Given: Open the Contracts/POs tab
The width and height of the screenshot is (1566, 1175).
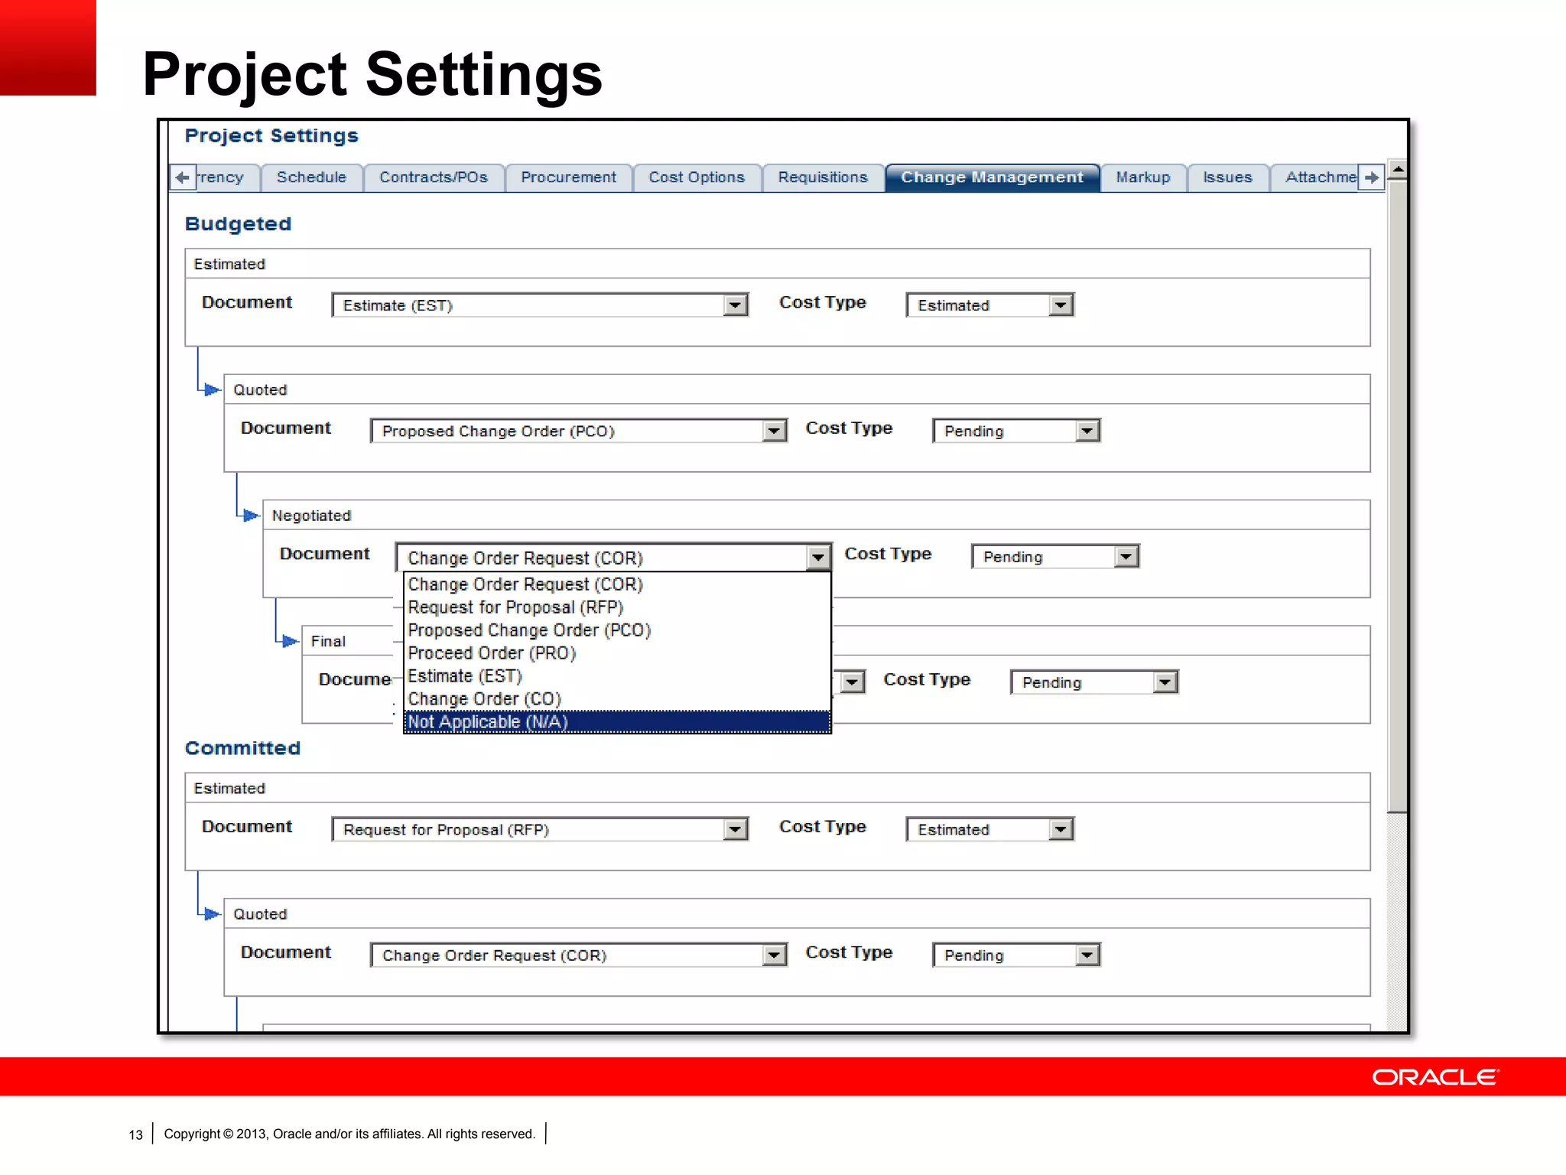Looking at the screenshot, I should 434,177.
